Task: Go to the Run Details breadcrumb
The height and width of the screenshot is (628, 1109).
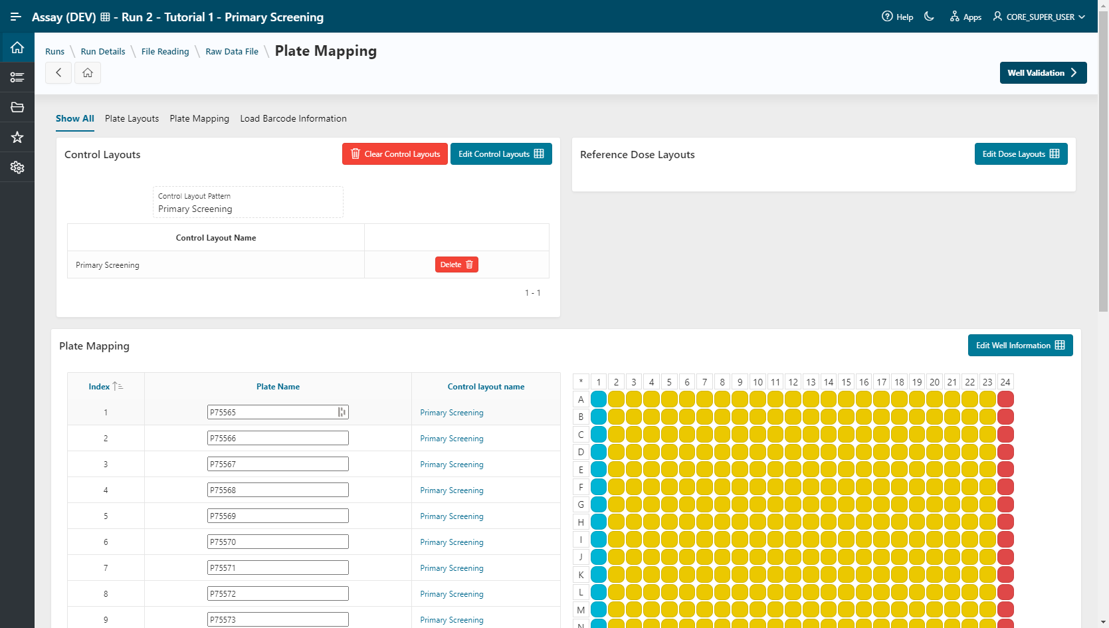Action: [103, 51]
